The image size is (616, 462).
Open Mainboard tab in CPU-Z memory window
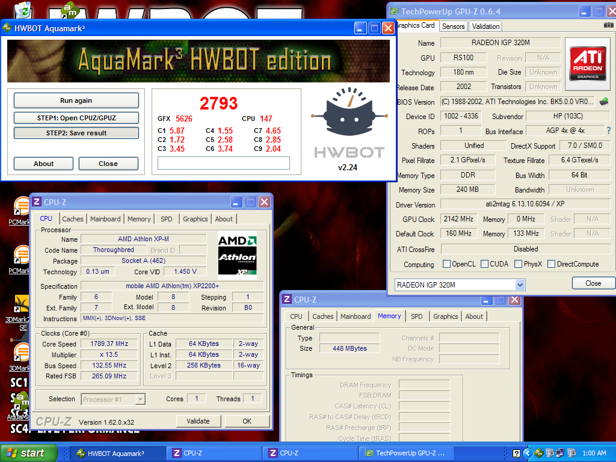(356, 316)
